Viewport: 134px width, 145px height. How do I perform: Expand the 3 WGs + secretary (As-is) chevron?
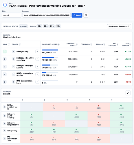click(x=37, y=74)
